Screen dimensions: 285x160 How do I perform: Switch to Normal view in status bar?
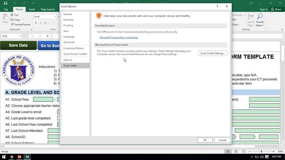(228, 151)
